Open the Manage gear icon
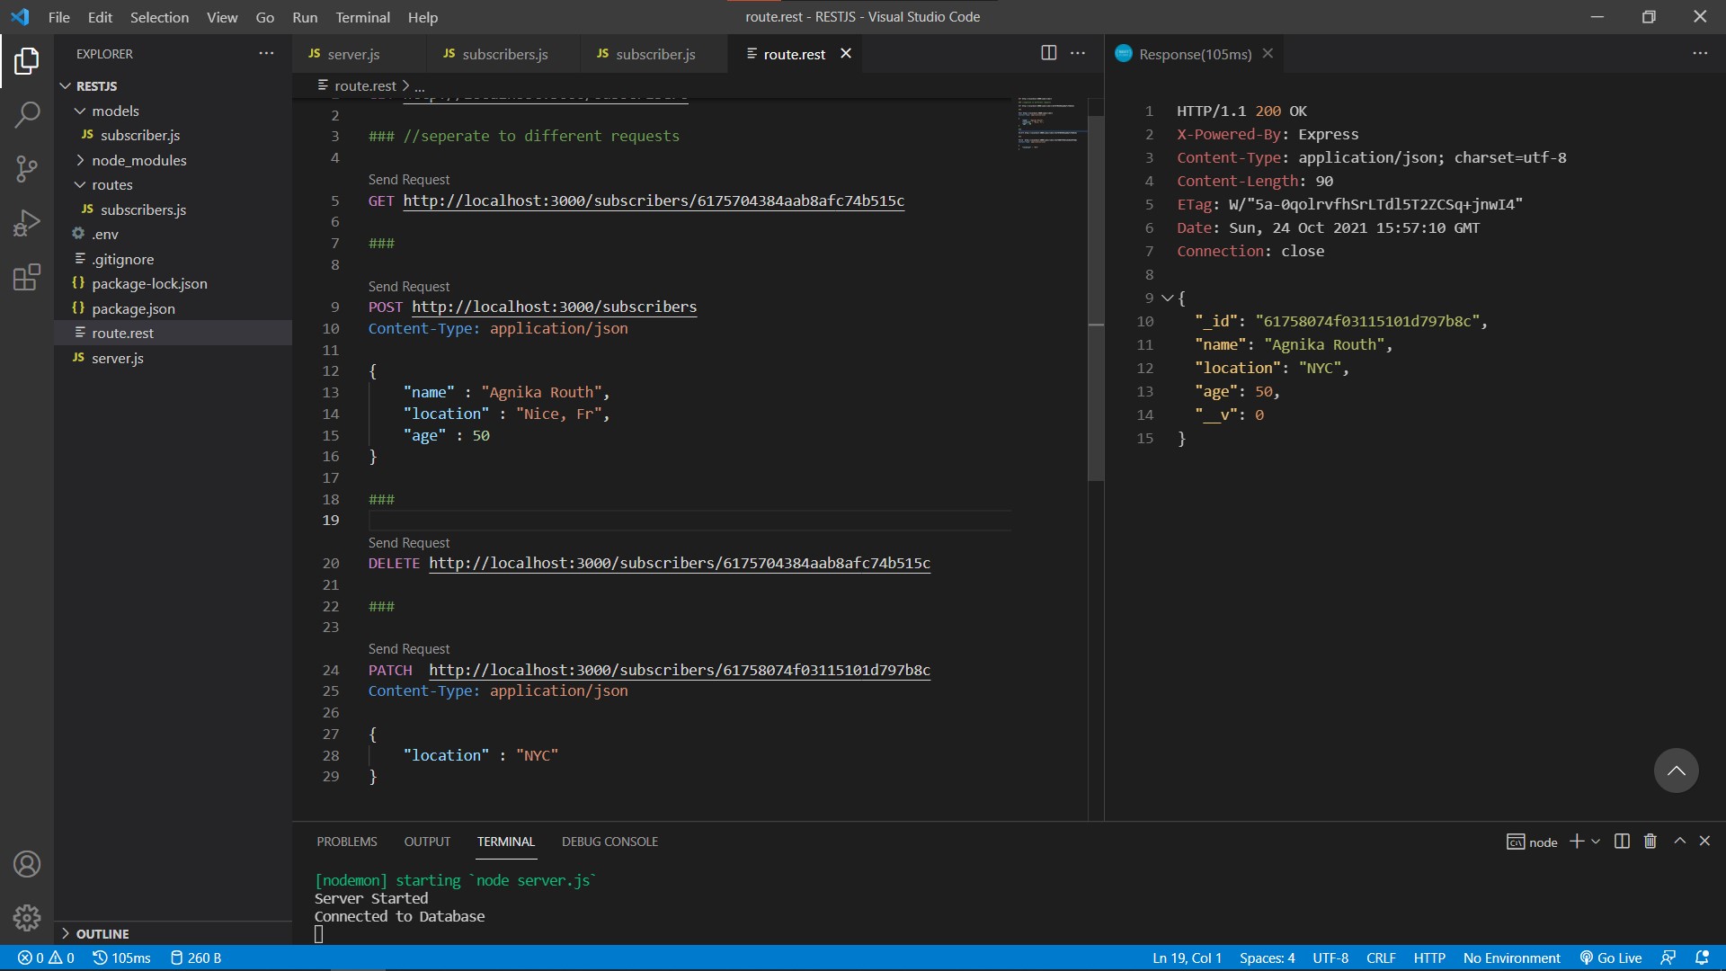This screenshot has height=971, width=1726. coord(27,918)
